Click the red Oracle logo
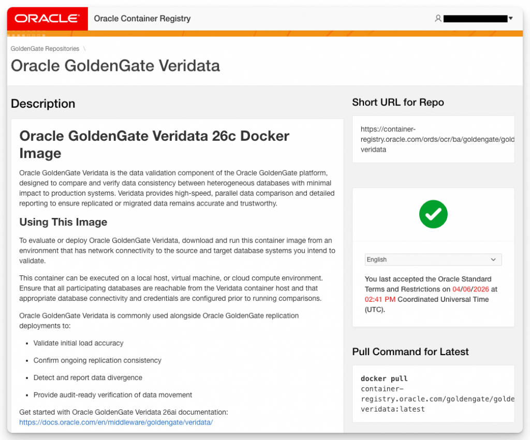The image size is (530, 440). (47, 19)
